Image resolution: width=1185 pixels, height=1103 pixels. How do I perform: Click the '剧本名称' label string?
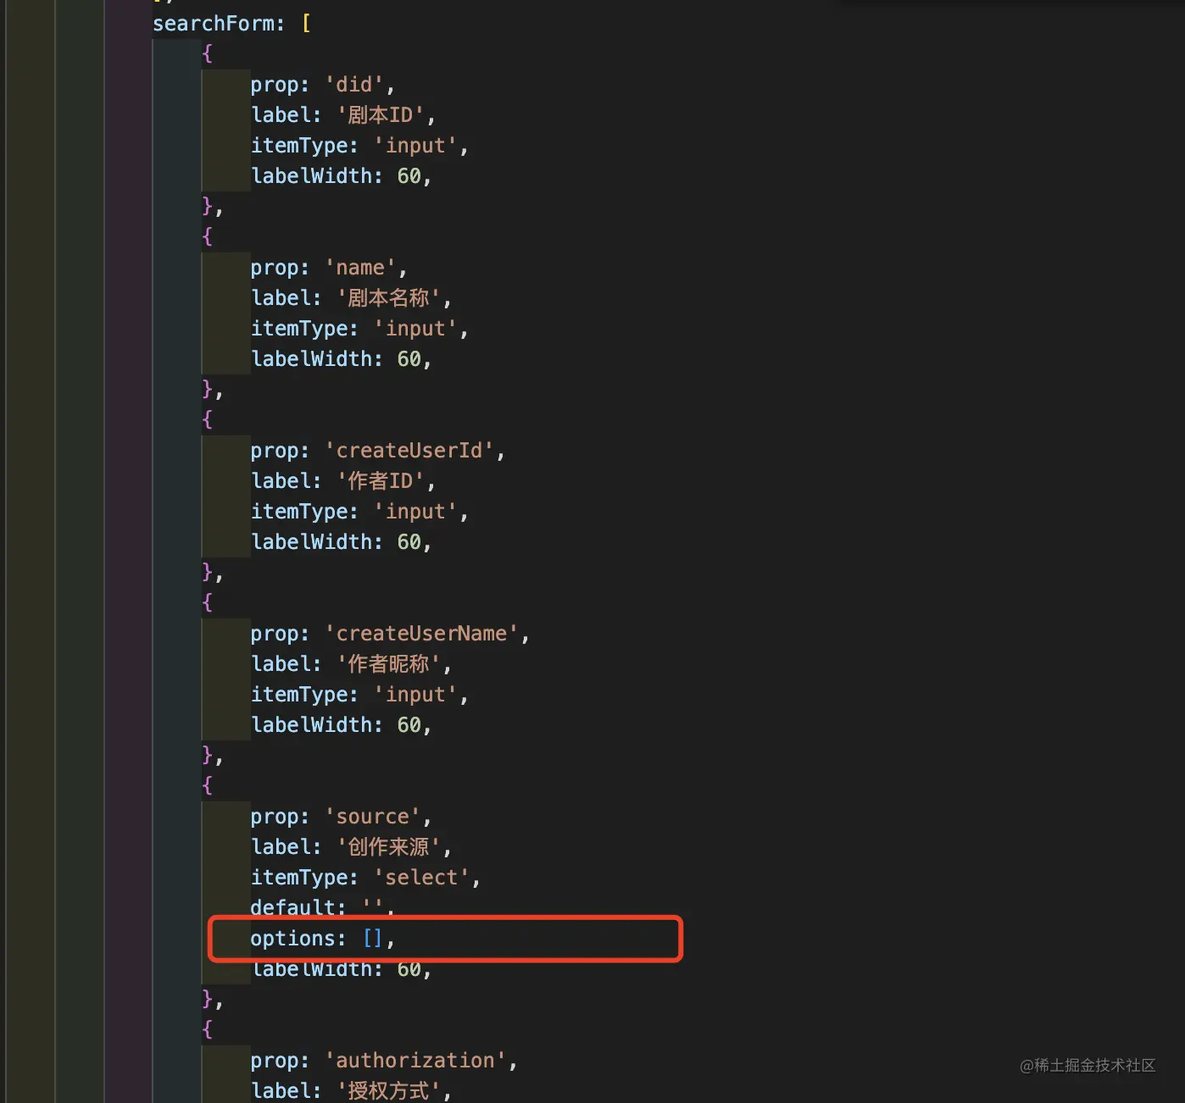388,298
